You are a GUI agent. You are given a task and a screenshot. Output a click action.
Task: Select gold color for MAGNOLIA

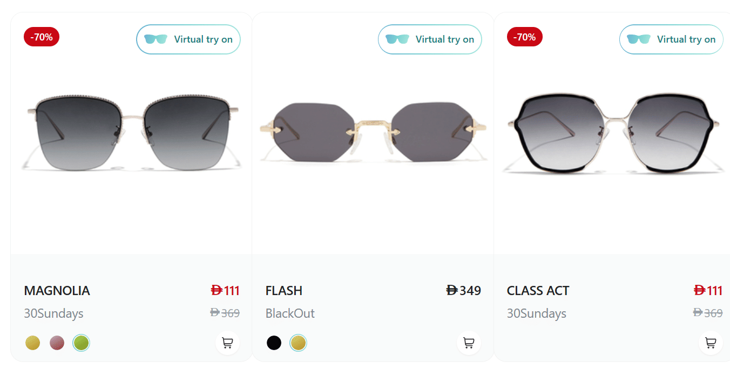click(x=32, y=343)
